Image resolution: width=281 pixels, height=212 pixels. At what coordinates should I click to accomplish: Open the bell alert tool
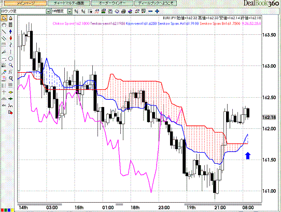(x=10, y=18)
